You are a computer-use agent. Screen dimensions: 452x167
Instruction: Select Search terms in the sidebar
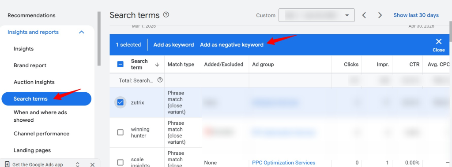(46, 99)
